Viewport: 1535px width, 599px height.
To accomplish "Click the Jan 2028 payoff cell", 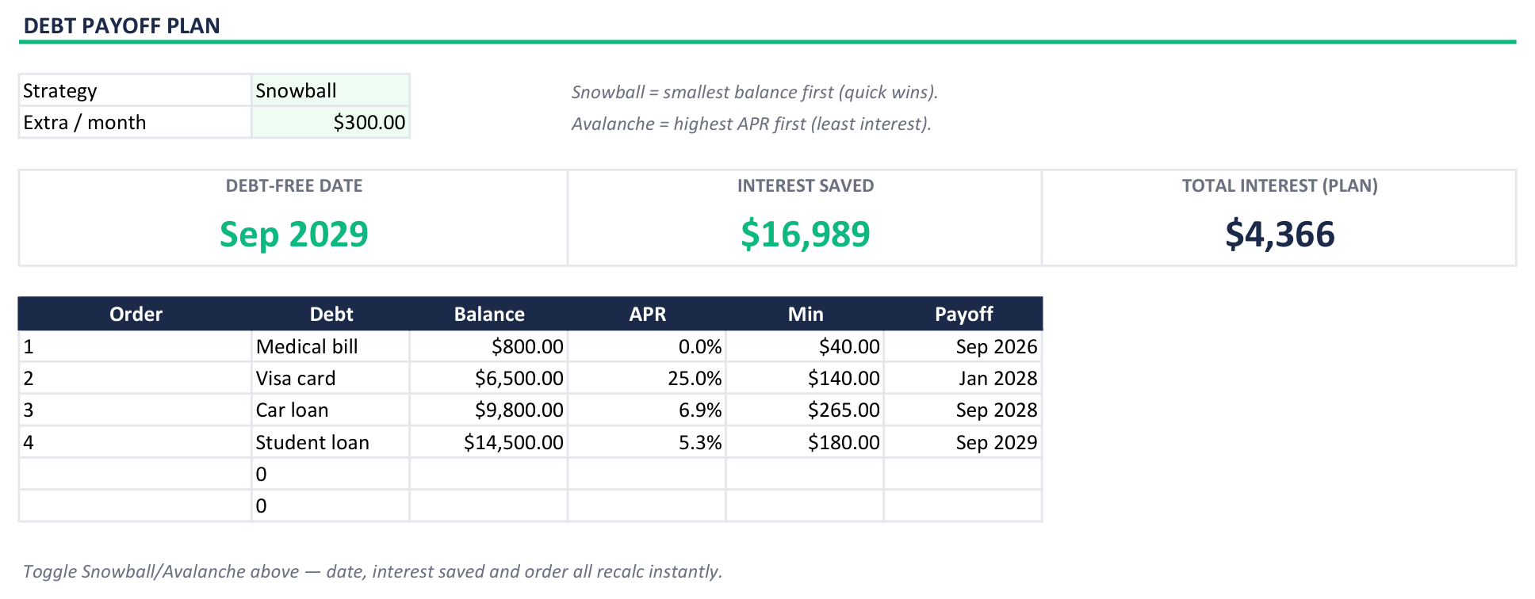I will click(x=963, y=378).
